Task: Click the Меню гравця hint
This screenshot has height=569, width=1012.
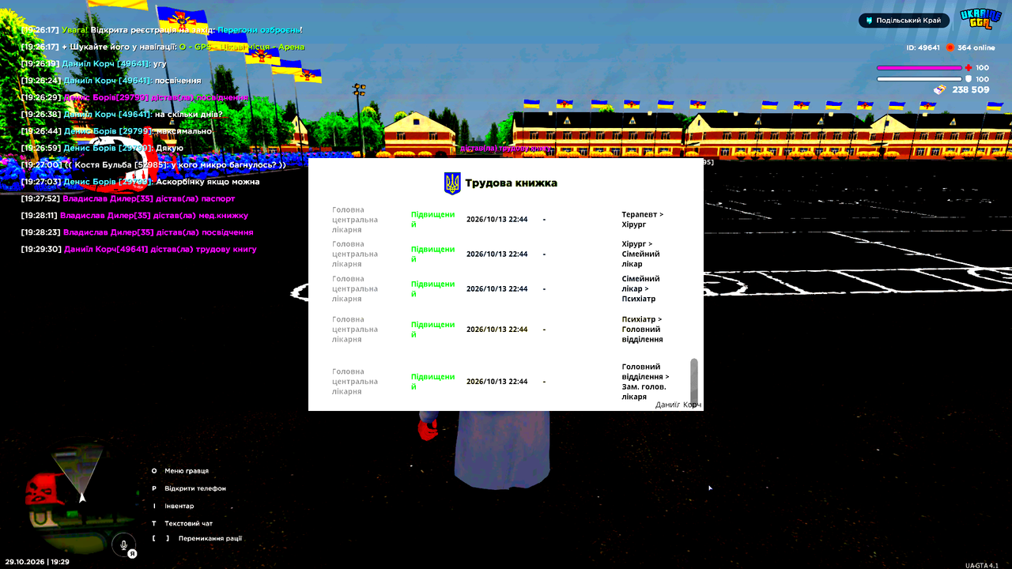Action: point(180,471)
